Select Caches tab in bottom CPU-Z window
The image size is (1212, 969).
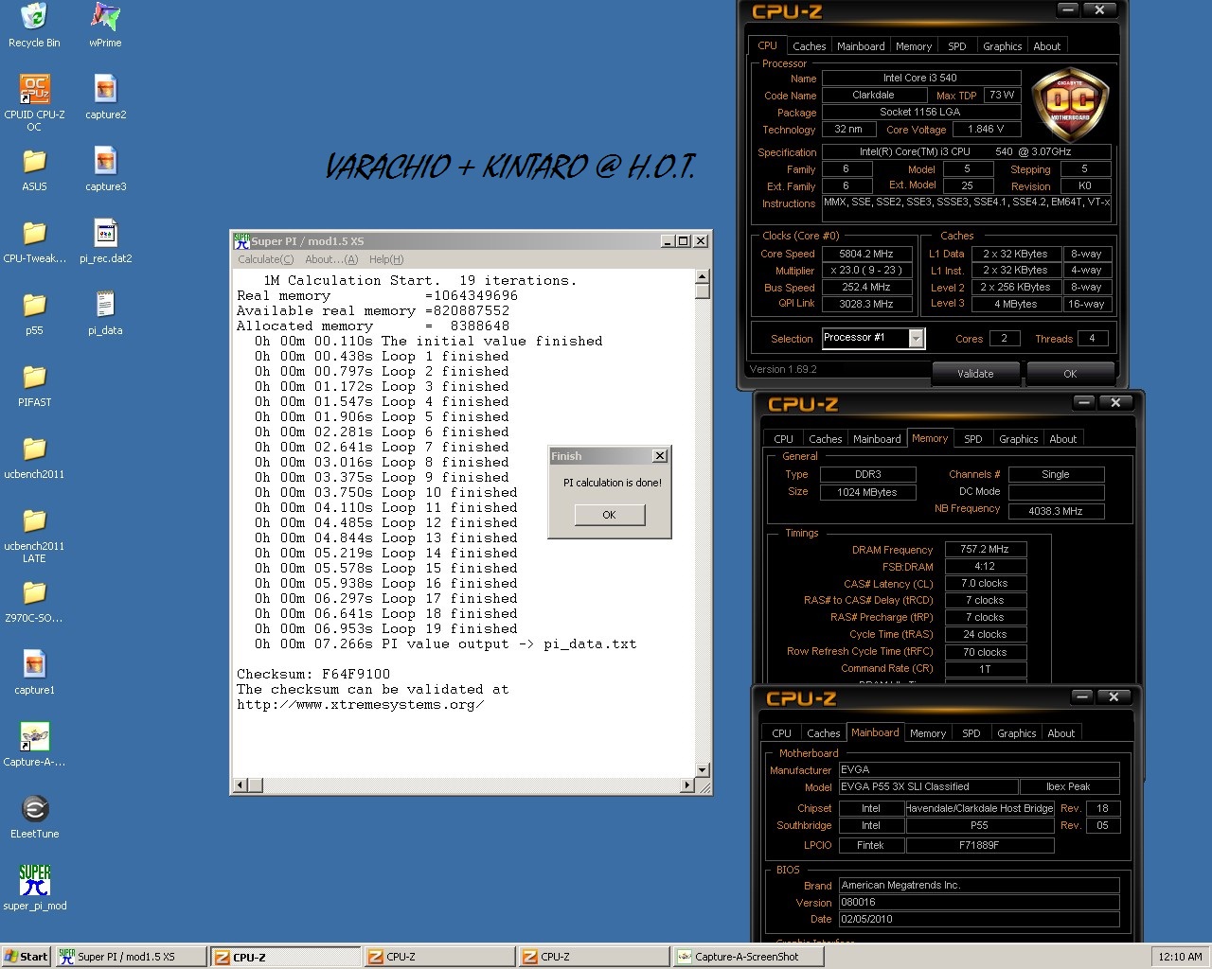(823, 733)
